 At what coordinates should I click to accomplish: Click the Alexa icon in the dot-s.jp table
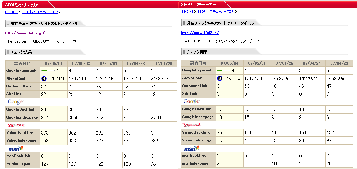click(44, 78)
